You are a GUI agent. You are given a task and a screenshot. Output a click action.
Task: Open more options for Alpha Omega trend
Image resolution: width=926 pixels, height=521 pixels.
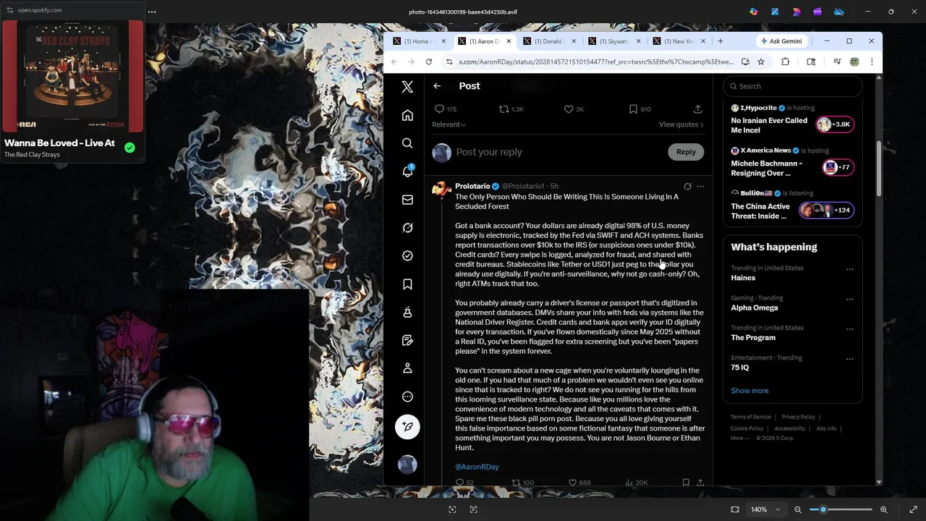coord(850,299)
